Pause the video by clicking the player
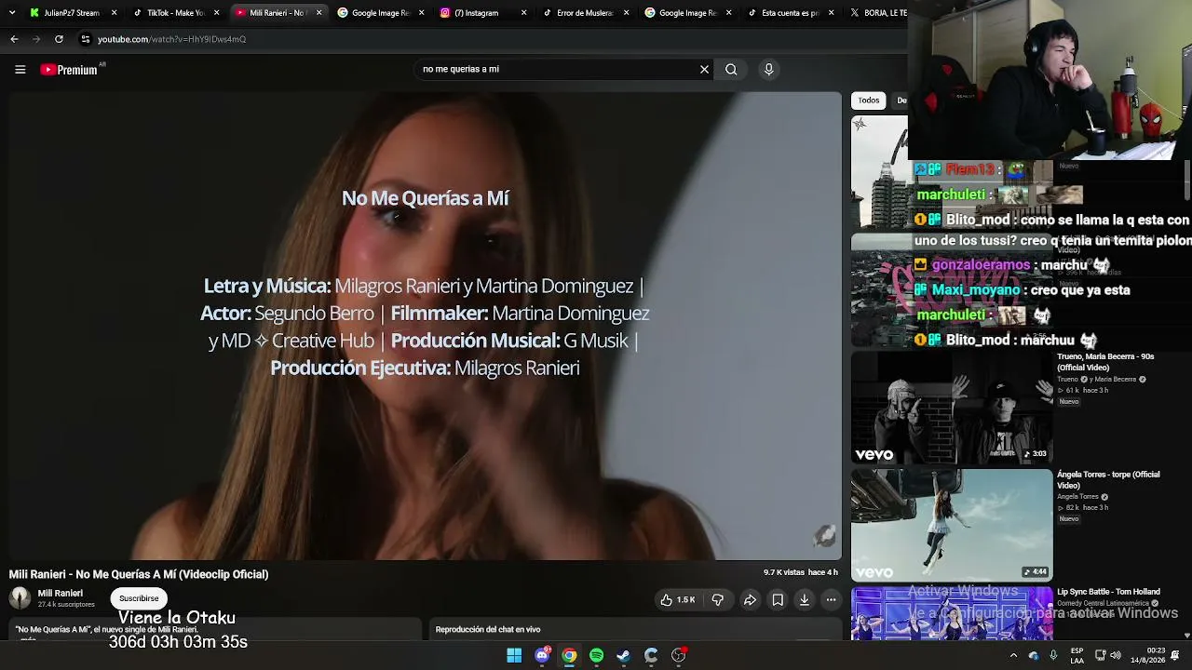This screenshot has width=1192, height=670. click(x=425, y=326)
